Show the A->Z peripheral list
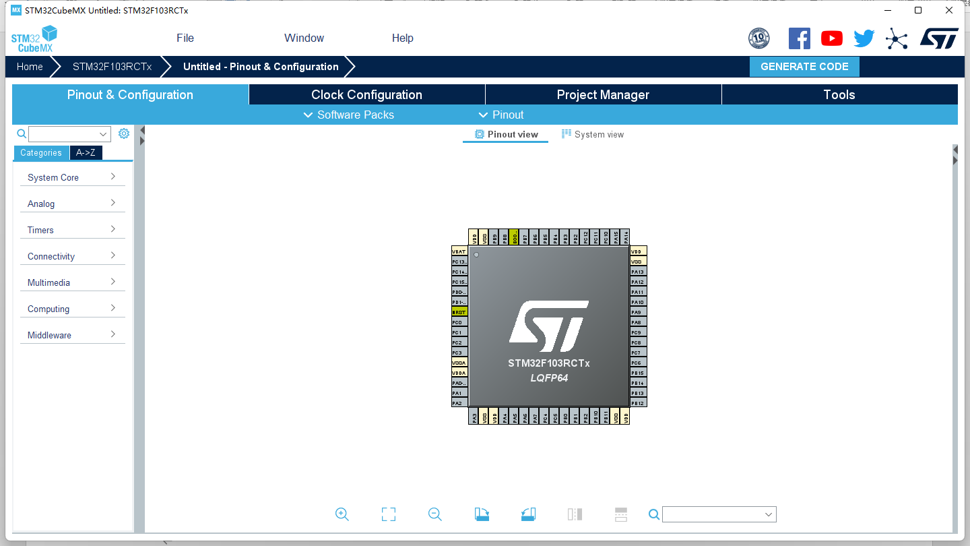 click(86, 152)
